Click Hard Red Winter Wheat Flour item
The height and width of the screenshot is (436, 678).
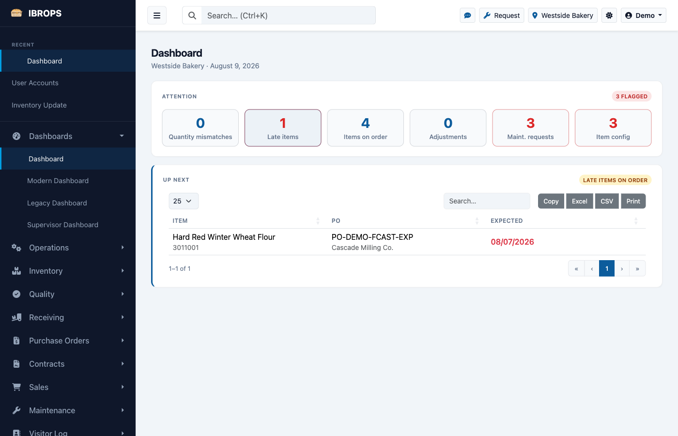[x=224, y=237]
